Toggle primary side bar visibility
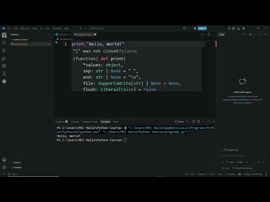270x202 pixels. tap(234, 28)
